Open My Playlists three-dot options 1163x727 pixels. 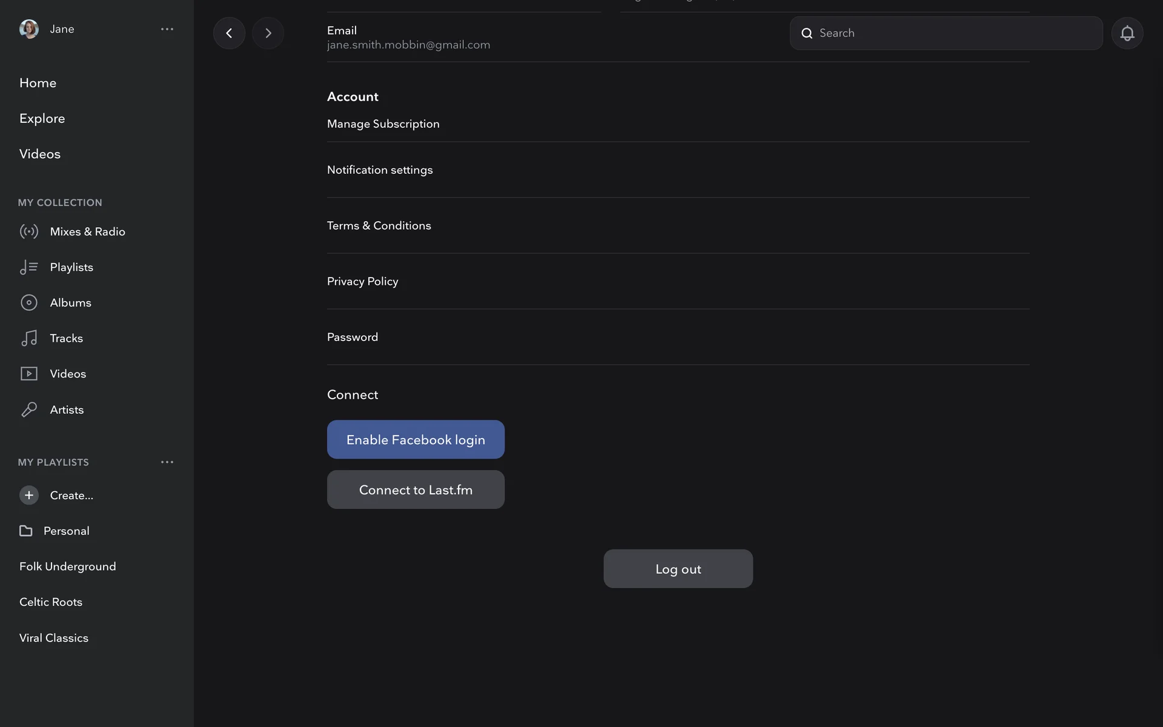pos(167,462)
